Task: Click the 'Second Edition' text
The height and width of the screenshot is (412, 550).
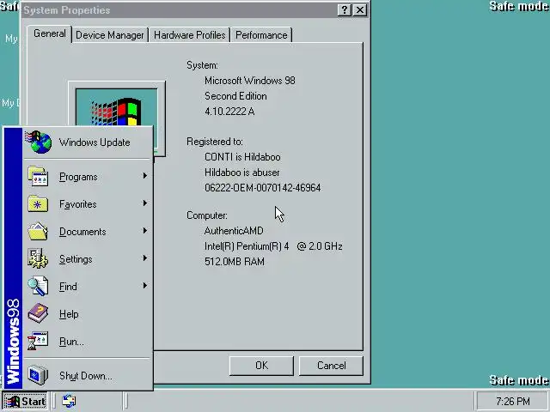Action: tap(235, 96)
